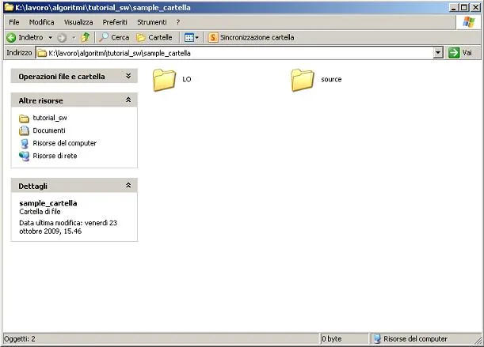Click the Cerca magnifier icon
Viewport: 484px width, 347px height.
(x=104, y=37)
